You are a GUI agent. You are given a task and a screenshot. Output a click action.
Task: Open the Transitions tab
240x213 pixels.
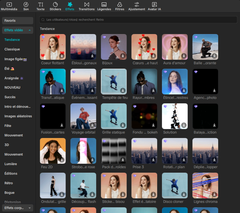click(x=86, y=6)
